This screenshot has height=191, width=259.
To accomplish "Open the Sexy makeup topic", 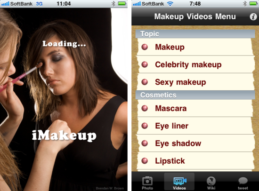I will [x=195, y=82].
